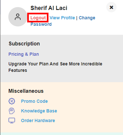This screenshot has width=123, height=135.
Task: Click the word Password on the second line
Action: coord(41,24)
